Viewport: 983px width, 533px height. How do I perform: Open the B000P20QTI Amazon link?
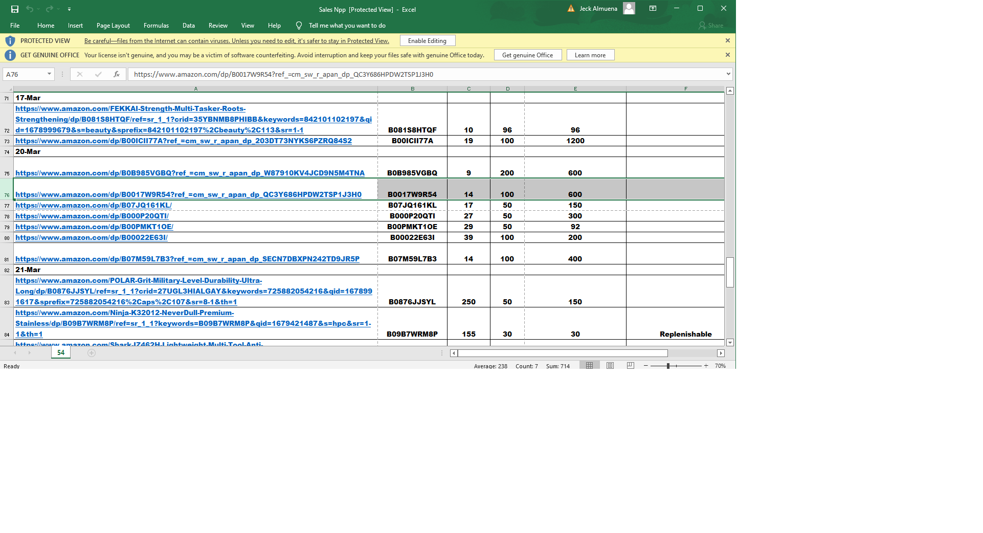pos(92,216)
